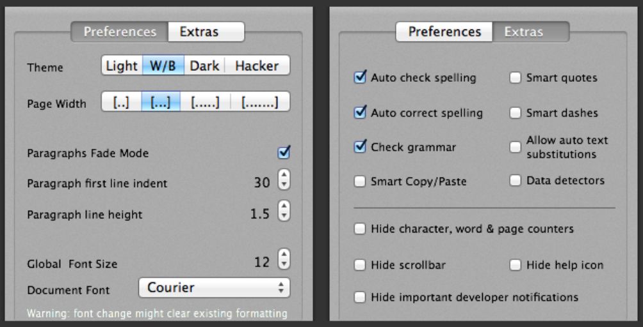The image size is (643, 327).
Task: Turn on Data detectors
Action: pyautogui.click(x=516, y=181)
